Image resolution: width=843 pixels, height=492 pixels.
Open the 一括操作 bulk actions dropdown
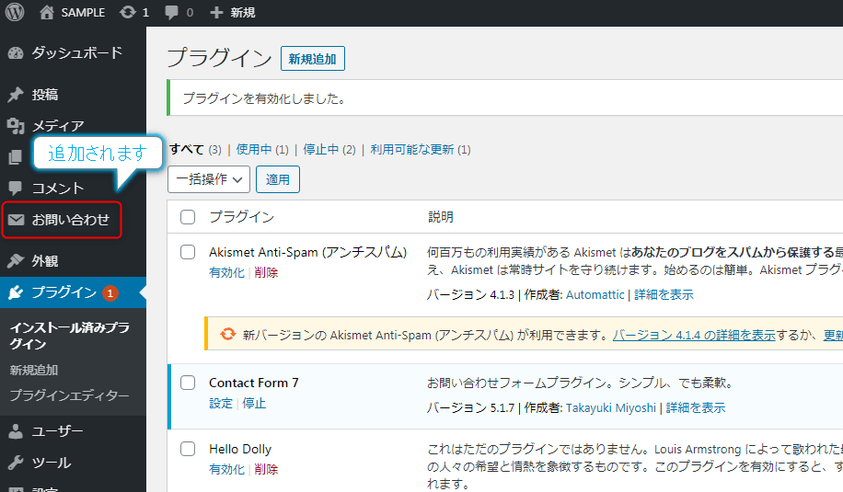[x=209, y=179]
